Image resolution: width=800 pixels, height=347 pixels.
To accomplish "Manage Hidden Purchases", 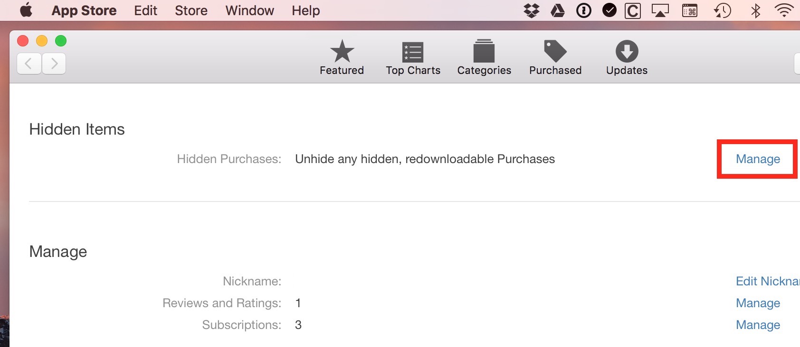I will coord(758,159).
